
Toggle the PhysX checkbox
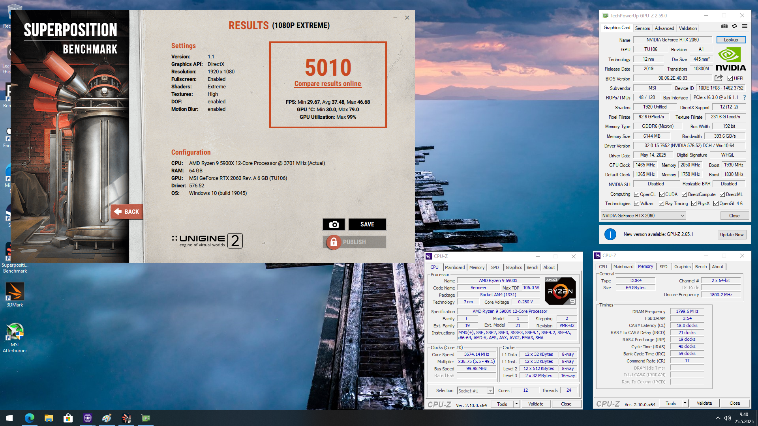[694, 204]
